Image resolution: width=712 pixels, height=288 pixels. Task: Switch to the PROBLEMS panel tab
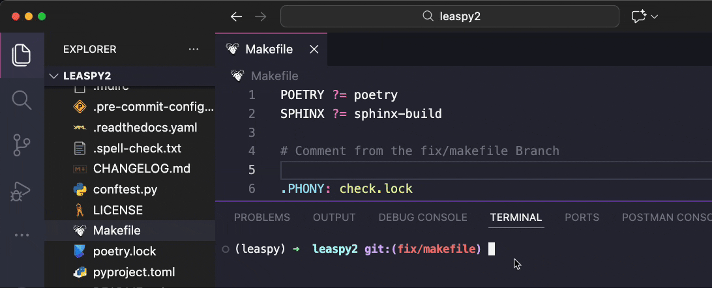[261, 218]
